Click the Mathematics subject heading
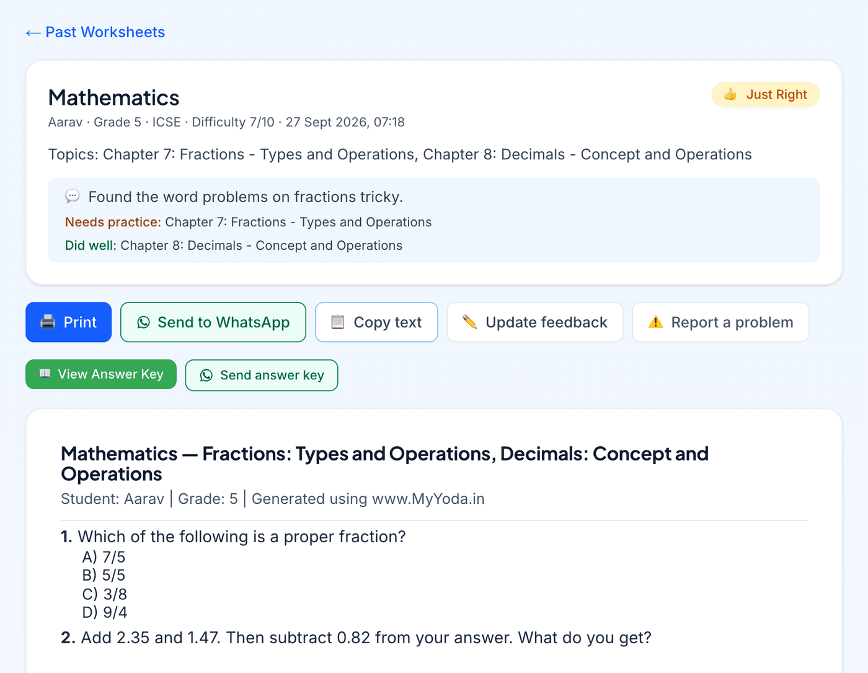 coord(114,98)
